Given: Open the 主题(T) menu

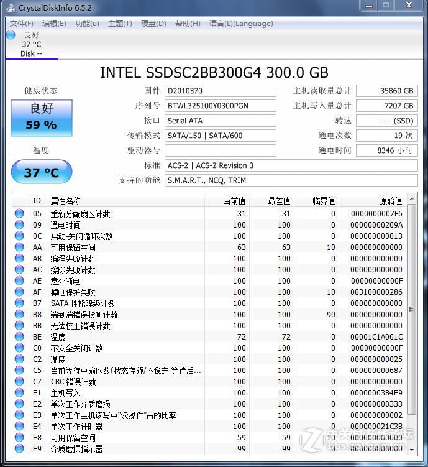Looking at the screenshot, I should point(120,24).
